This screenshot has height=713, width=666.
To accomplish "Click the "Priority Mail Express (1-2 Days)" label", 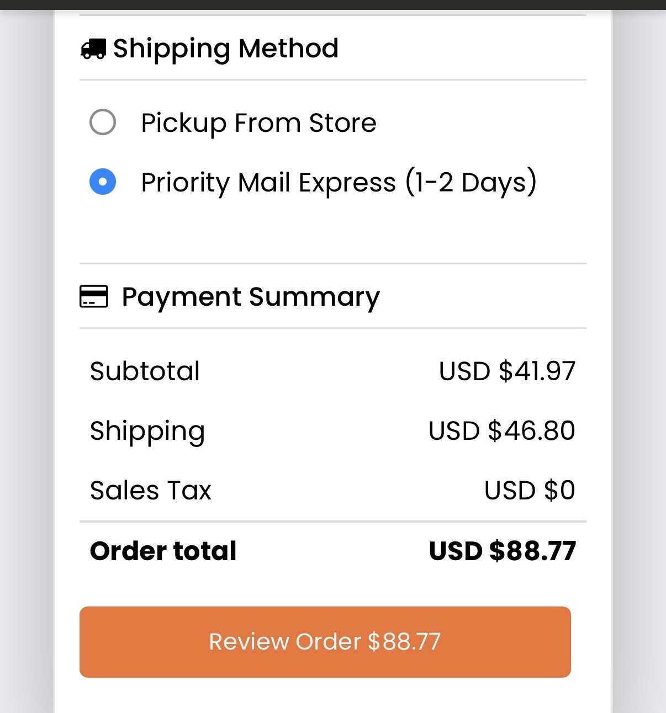I will pyautogui.click(x=339, y=182).
